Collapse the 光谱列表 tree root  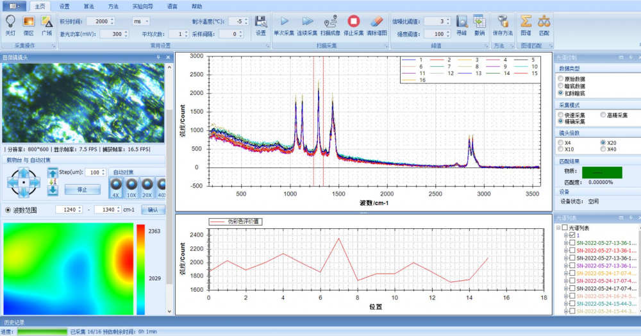(x=558, y=228)
